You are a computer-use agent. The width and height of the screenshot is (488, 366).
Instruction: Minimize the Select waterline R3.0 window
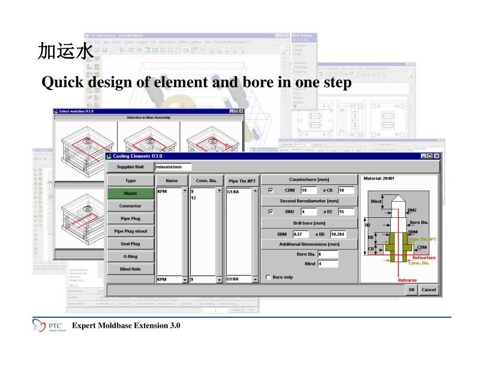click(x=232, y=111)
